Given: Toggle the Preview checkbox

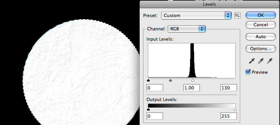Looking at the screenshot, I should click(248, 72).
